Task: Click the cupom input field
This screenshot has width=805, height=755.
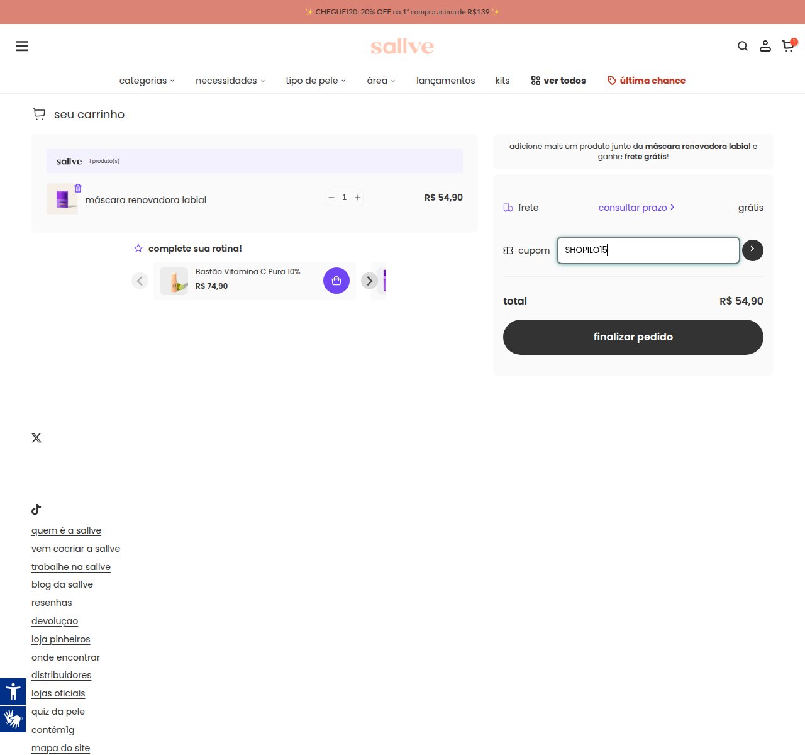Action: pyautogui.click(x=648, y=250)
